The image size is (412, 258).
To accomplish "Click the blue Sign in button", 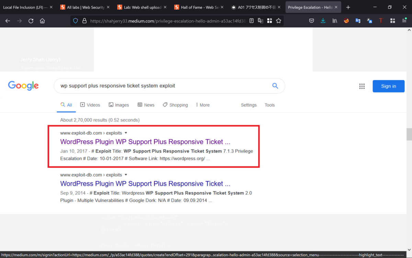I will [x=388, y=86].
